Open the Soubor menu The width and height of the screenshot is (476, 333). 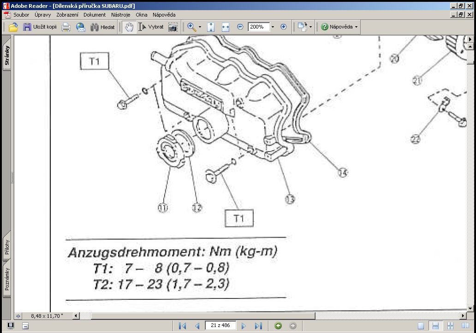click(x=21, y=15)
